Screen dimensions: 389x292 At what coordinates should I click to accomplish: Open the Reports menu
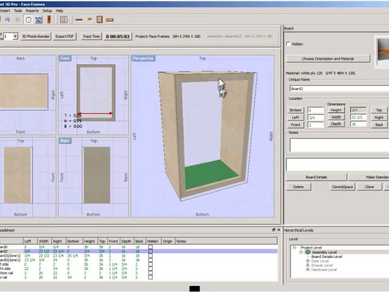[x=32, y=10]
